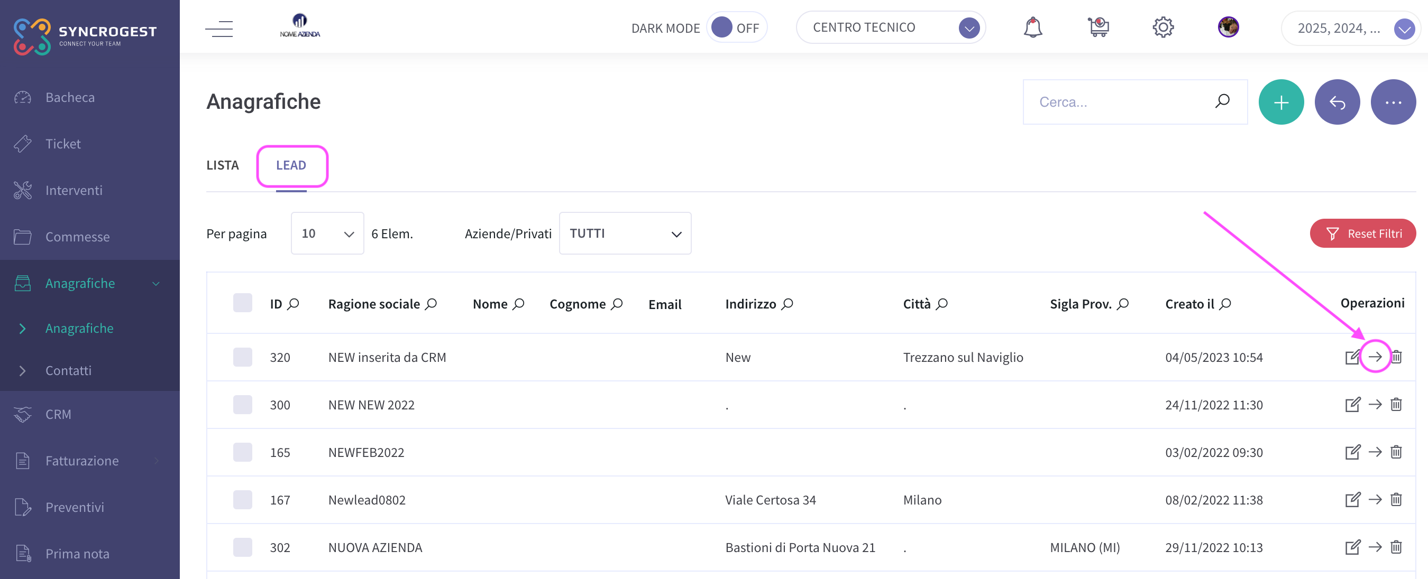Open the settings gear icon
This screenshot has width=1428, height=579.
point(1163,27)
